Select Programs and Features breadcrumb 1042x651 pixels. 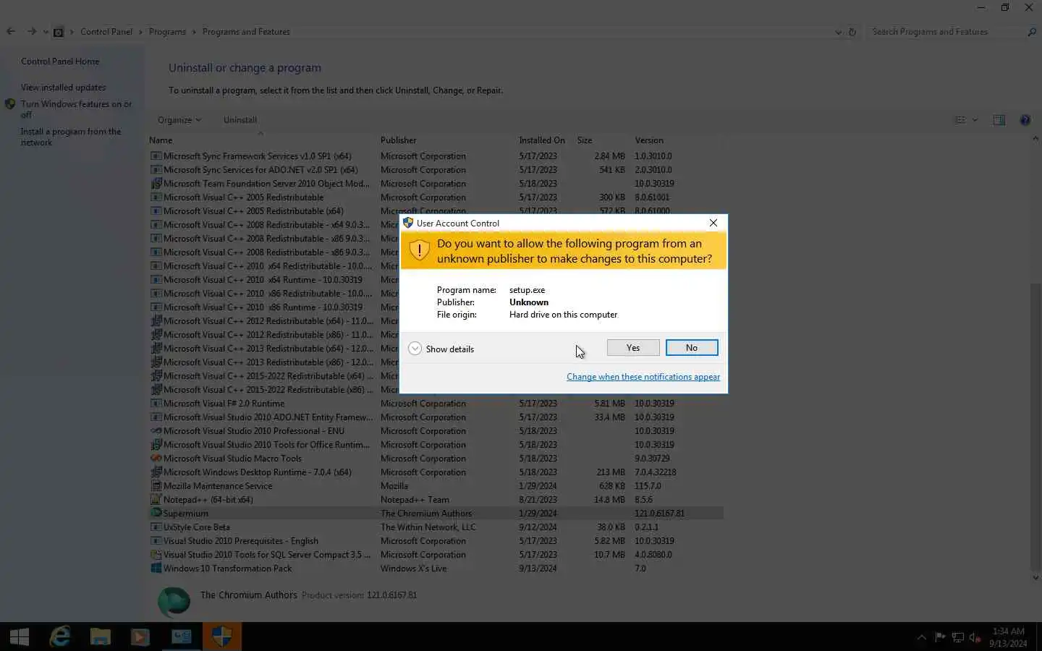[x=246, y=32]
